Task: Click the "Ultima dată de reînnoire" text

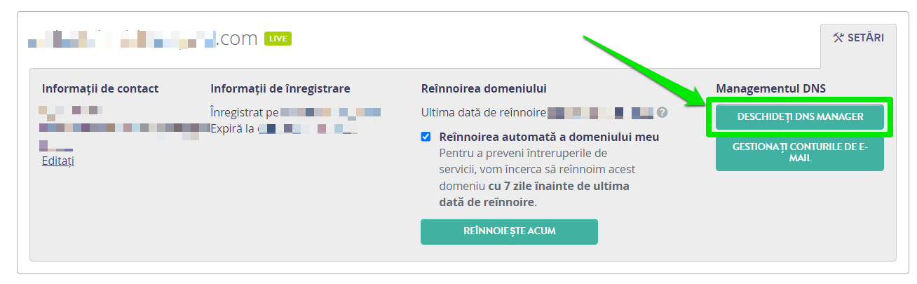Action: click(483, 112)
